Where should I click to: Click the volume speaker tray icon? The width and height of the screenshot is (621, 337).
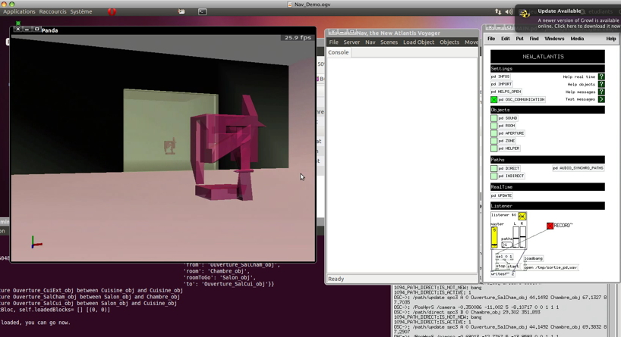pos(509,12)
